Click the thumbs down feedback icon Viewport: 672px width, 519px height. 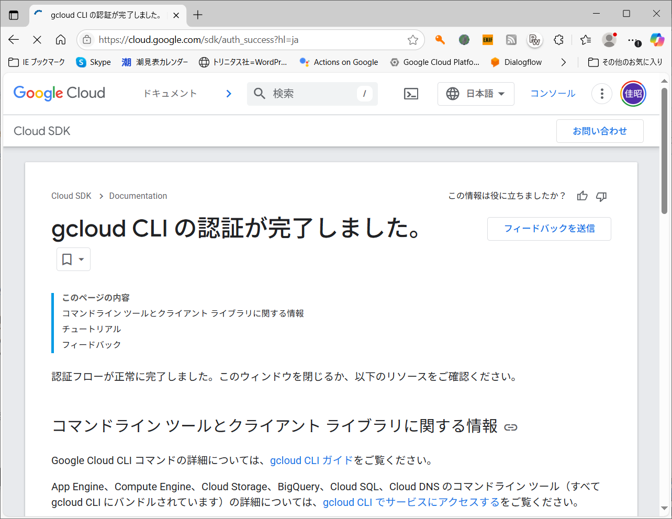pos(601,196)
